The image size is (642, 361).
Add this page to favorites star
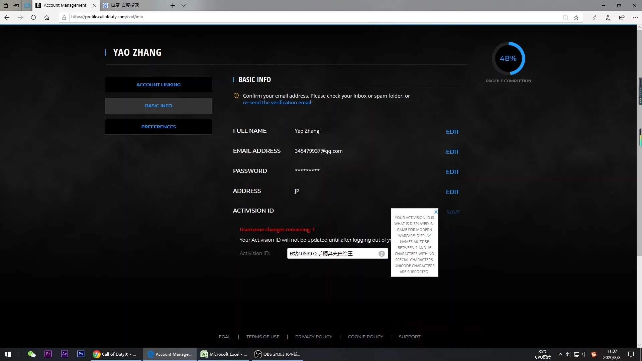click(576, 17)
